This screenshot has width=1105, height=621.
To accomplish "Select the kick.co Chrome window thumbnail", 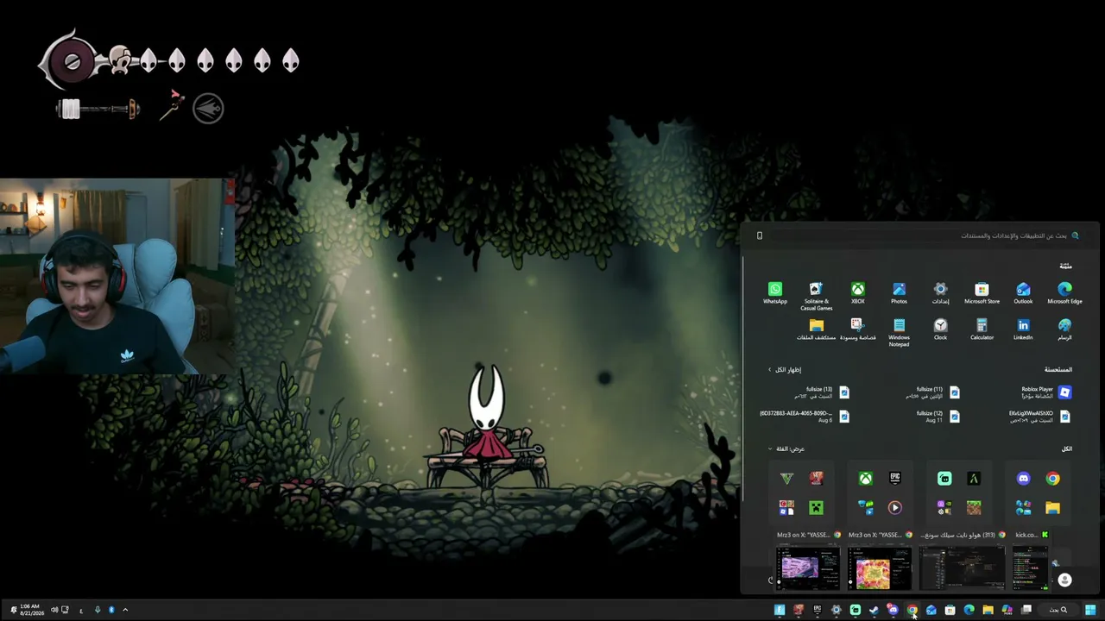I will 1031,561.
